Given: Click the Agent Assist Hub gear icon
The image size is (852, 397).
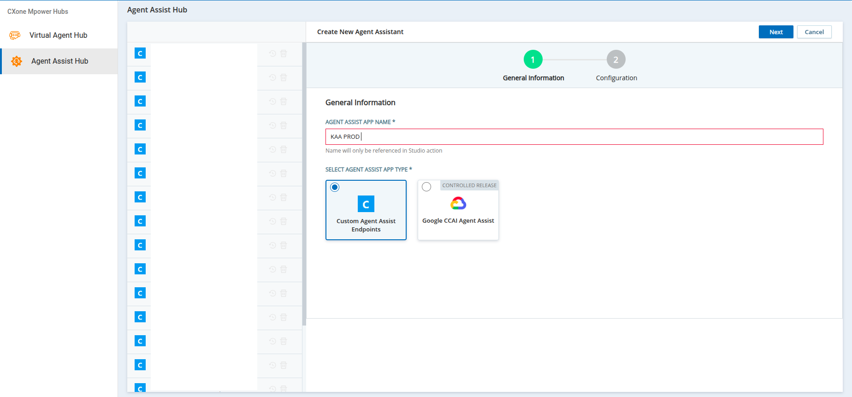Looking at the screenshot, I should 17,61.
